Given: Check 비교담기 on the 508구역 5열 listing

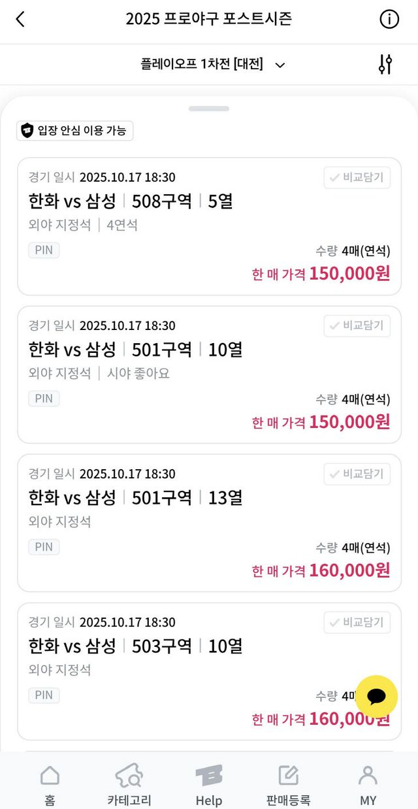Looking at the screenshot, I should click(356, 178).
